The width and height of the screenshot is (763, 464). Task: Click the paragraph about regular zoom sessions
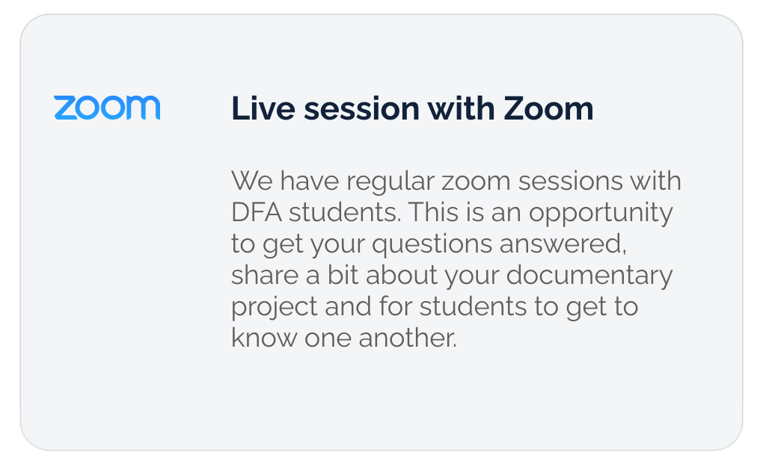tap(456, 259)
